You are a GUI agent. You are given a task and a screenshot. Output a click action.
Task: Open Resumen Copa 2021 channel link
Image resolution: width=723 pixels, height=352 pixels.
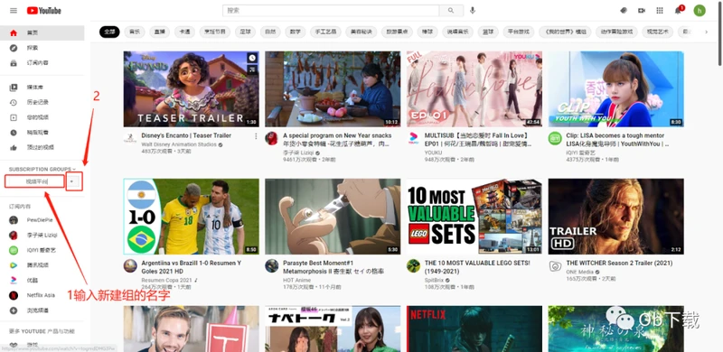[166, 280]
